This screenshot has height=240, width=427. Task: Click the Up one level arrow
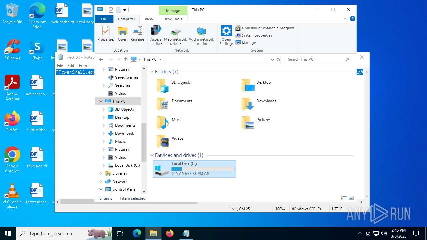pos(126,59)
